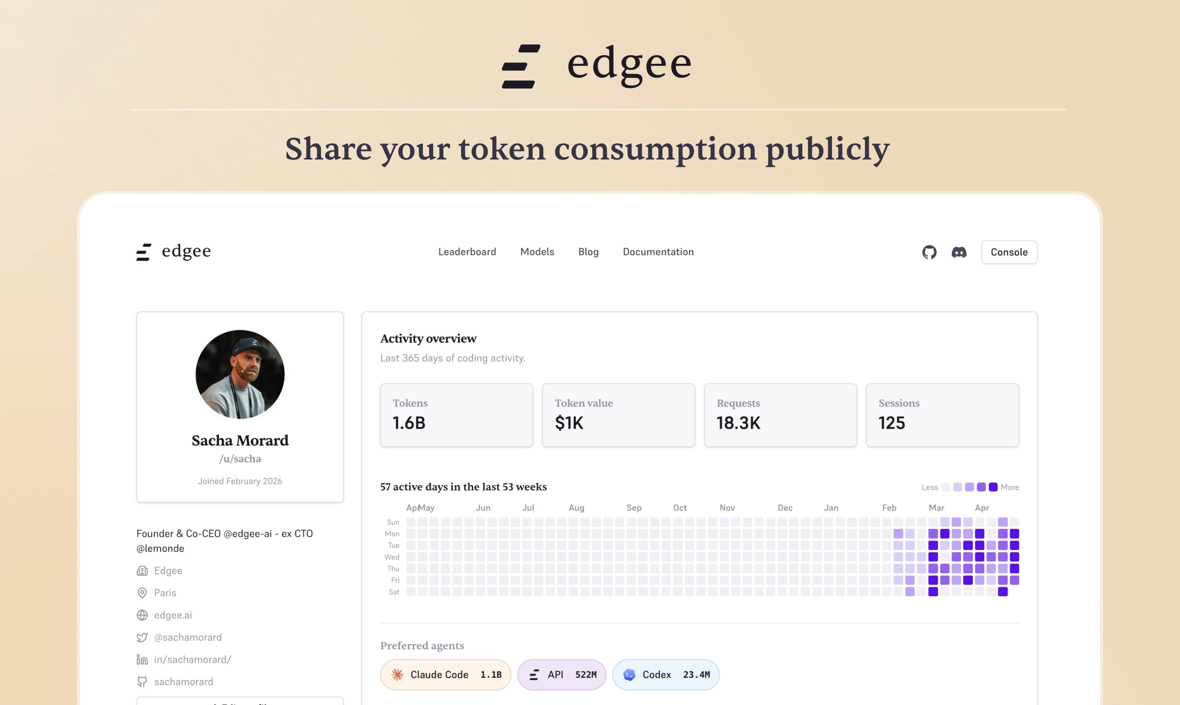The width and height of the screenshot is (1180, 705).
Task: Click the GitHub icon in the top navigation
Action: tap(929, 252)
